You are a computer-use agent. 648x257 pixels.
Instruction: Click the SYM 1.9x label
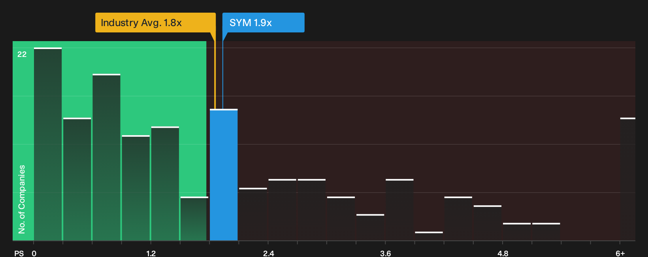pyautogui.click(x=263, y=23)
